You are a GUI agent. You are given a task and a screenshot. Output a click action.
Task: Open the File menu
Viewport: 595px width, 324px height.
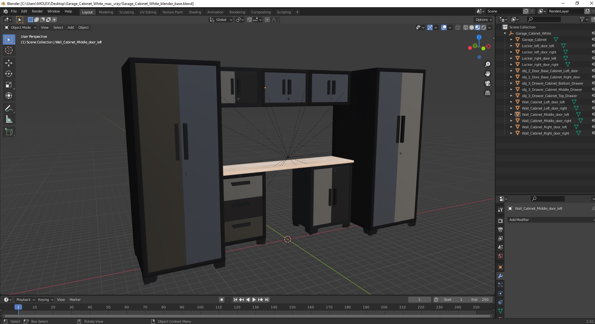click(x=14, y=11)
